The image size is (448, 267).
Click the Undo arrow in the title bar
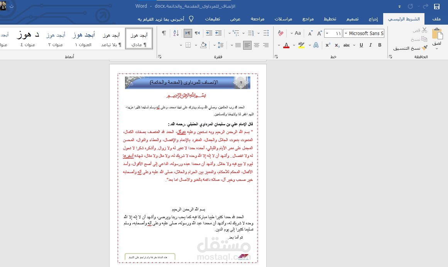pyautogui.click(x=426, y=6)
